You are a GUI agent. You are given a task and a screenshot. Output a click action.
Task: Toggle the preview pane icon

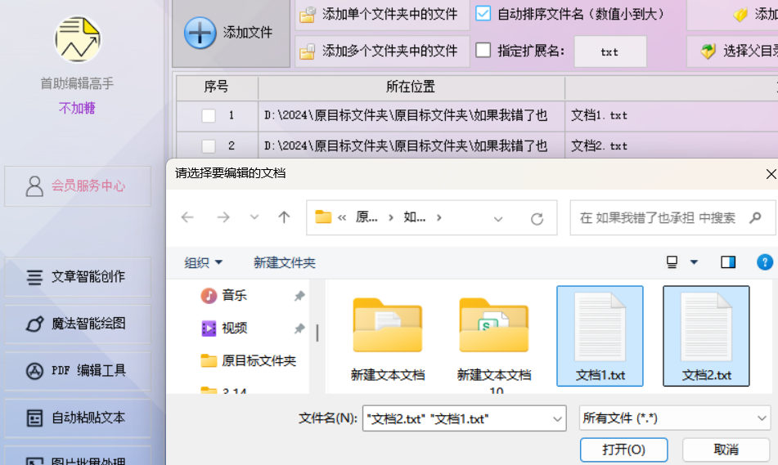(728, 262)
